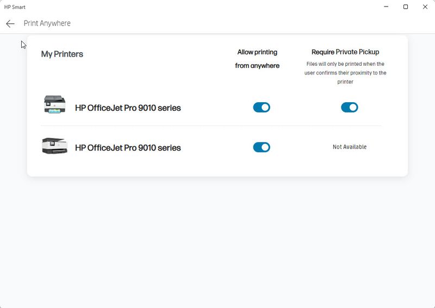Disable Require Private Pickup for first printer
Image resolution: width=435 pixels, height=308 pixels.
(350, 108)
